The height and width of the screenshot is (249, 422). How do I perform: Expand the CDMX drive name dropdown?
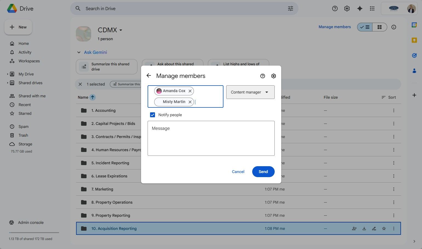coord(121,30)
